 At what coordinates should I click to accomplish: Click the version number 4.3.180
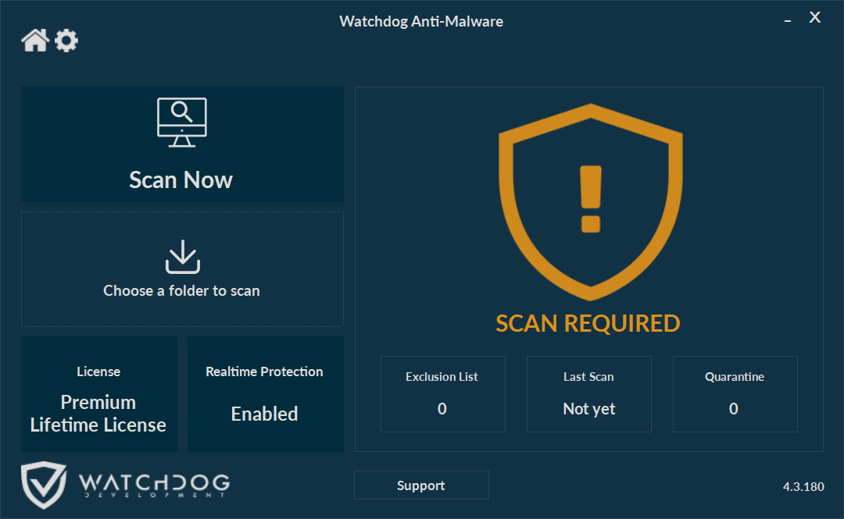[803, 487]
